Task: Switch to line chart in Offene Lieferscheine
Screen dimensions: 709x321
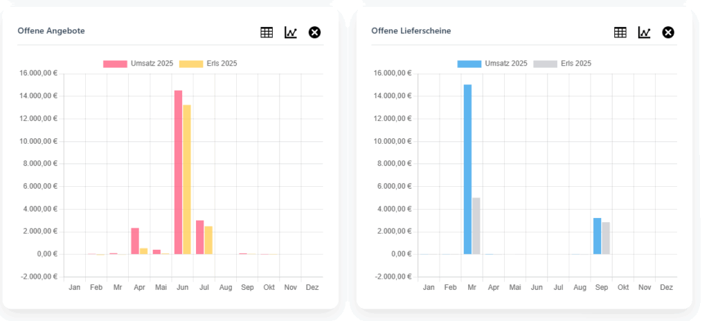Action: tap(645, 33)
